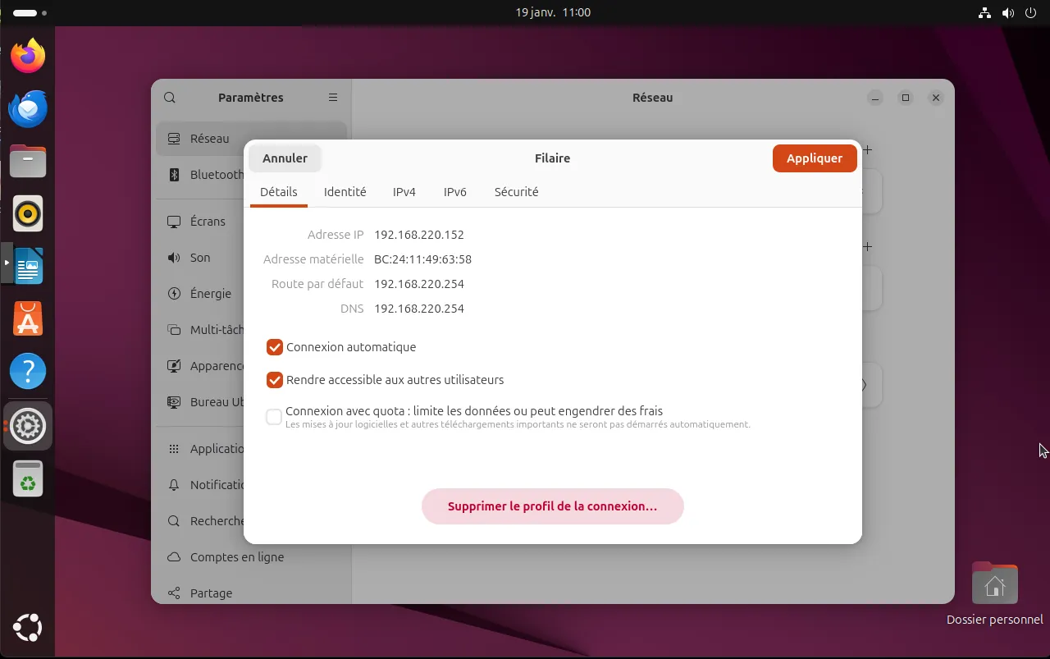This screenshot has width=1050, height=659.
Task: Open the Trash icon in dock
Action: tap(28, 478)
